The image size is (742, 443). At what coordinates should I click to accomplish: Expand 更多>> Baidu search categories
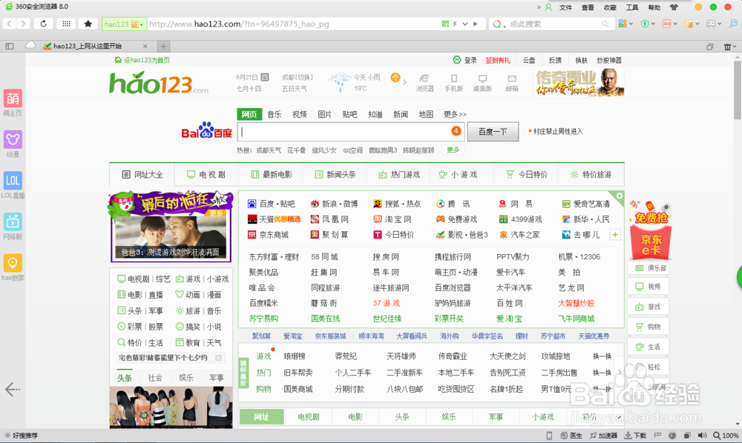coord(455,114)
